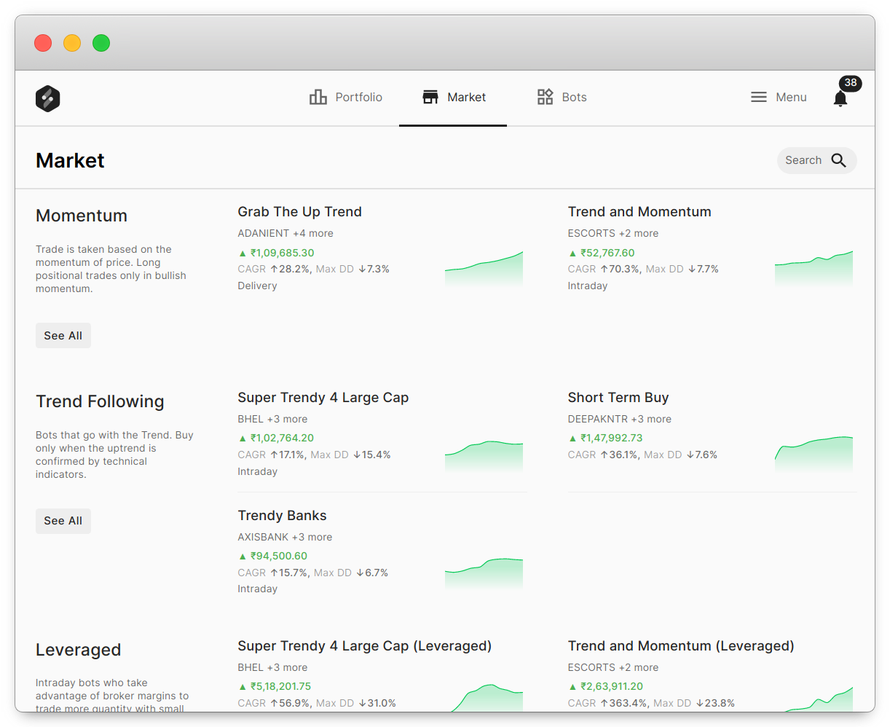The image size is (890, 727).
Task: Click the Trend Following category heading
Action: [x=100, y=401]
